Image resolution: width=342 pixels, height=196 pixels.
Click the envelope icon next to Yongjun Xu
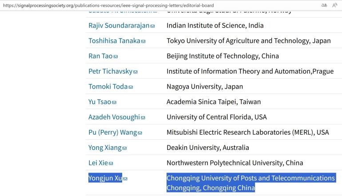click(125, 179)
